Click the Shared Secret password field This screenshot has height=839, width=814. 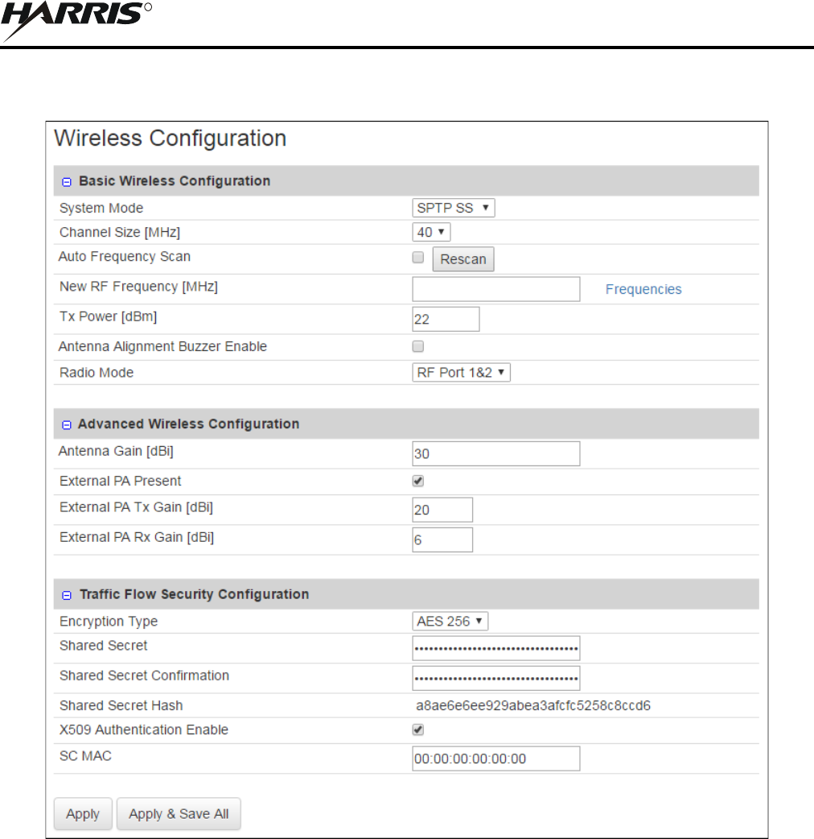(x=496, y=648)
